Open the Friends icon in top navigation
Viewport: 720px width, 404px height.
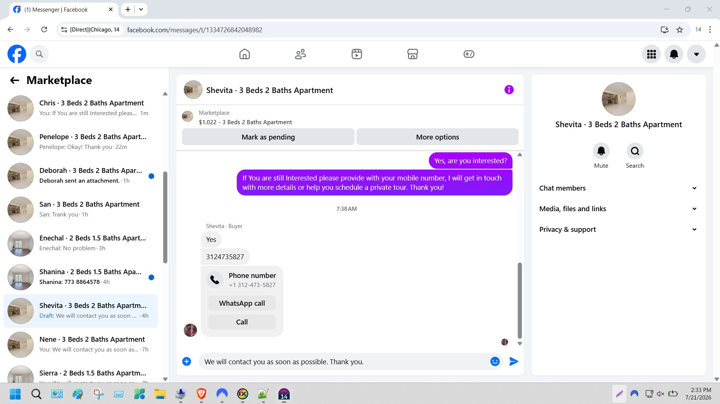click(301, 54)
